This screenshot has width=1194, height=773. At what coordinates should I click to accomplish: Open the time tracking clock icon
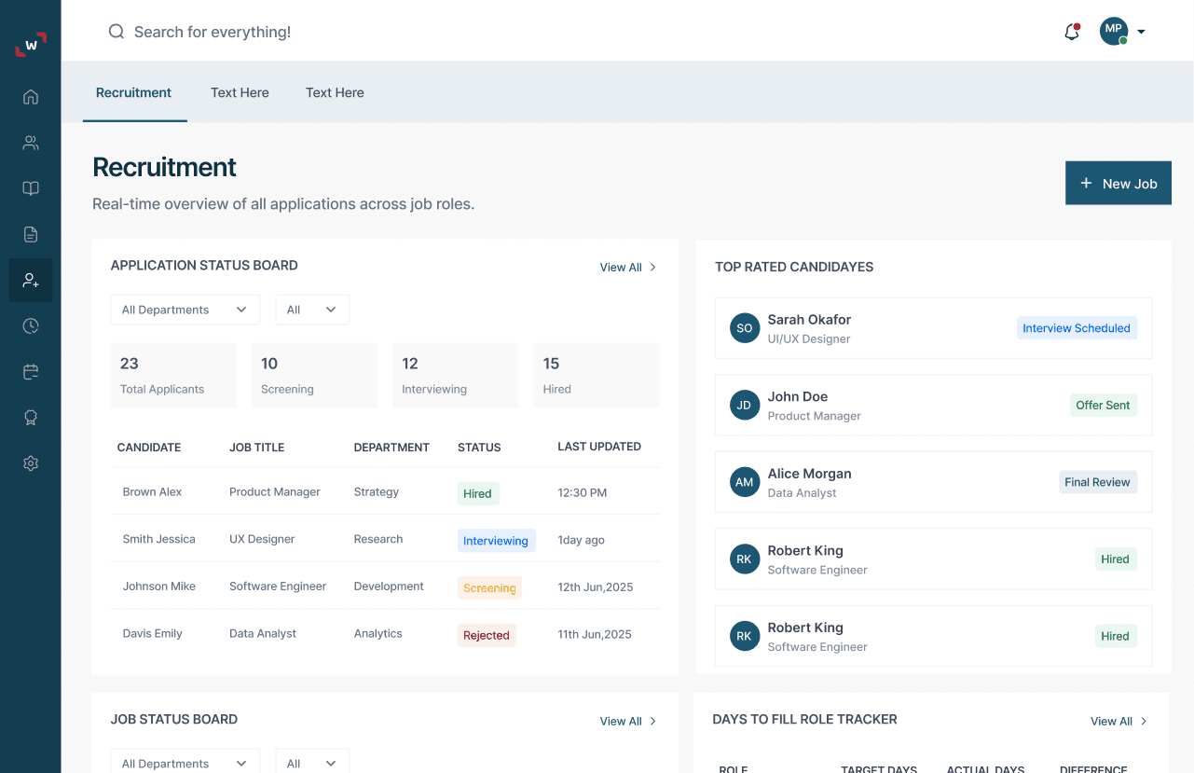pyautogui.click(x=31, y=325)
